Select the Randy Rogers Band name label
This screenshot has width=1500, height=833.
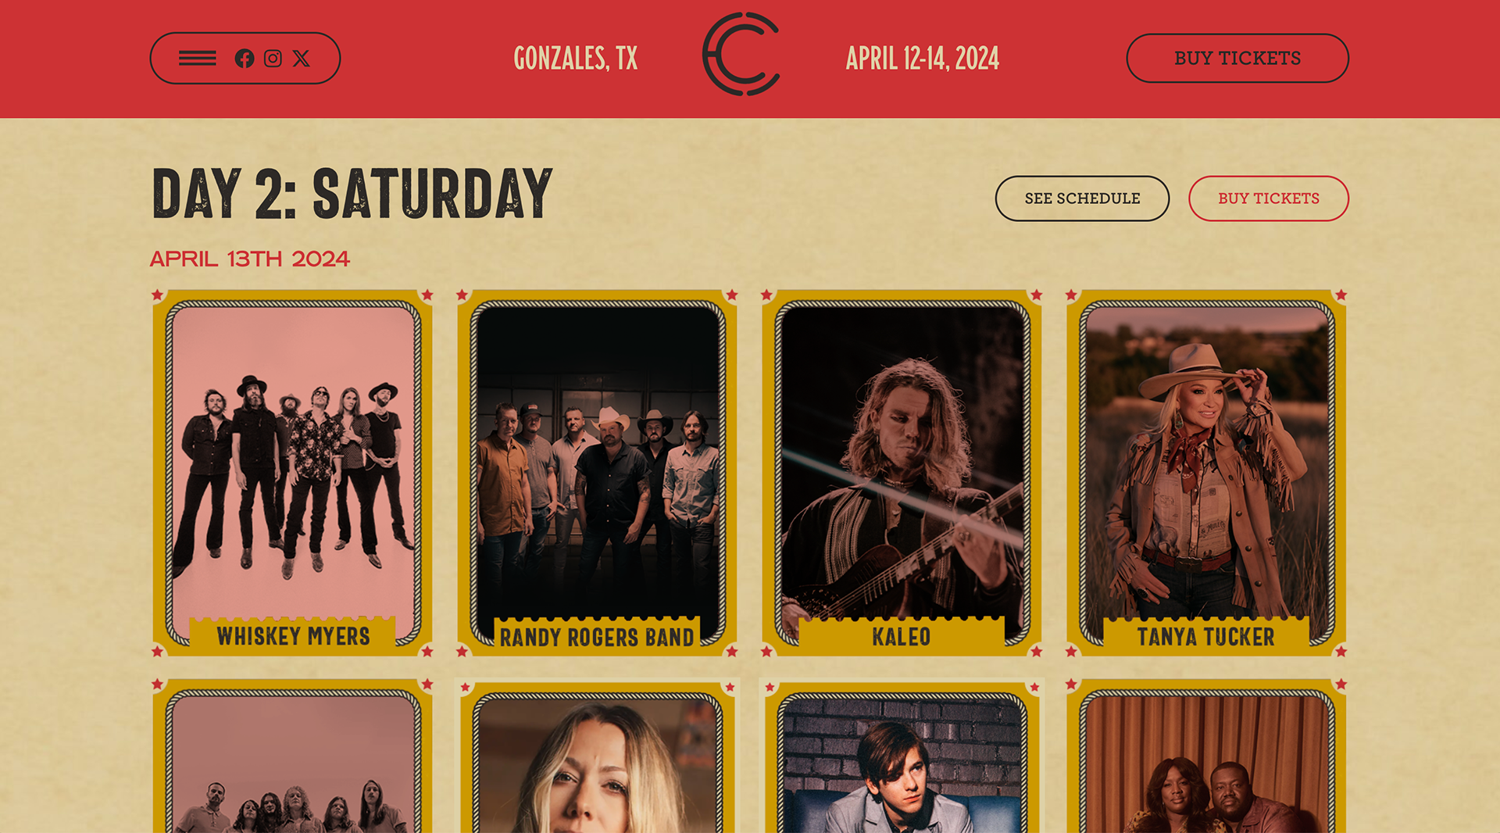click(597, 638)
